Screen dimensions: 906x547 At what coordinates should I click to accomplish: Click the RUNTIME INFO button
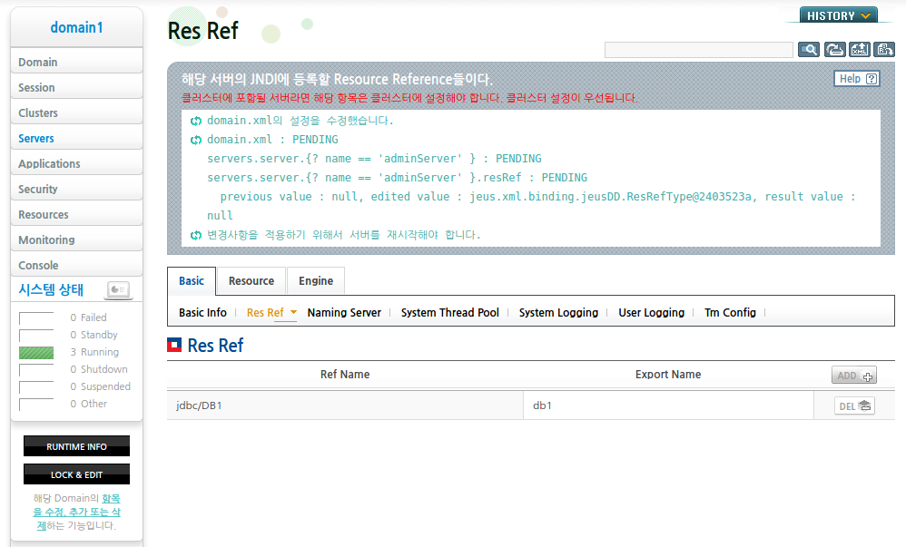click(77, 446)
